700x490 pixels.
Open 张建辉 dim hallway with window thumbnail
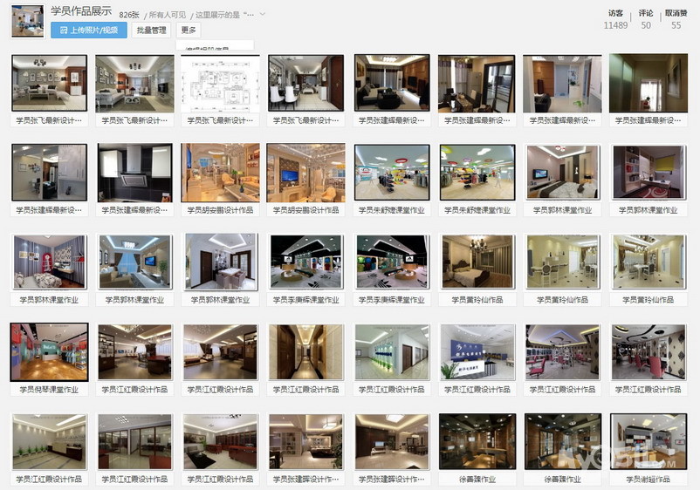click(x=649, y=83)
